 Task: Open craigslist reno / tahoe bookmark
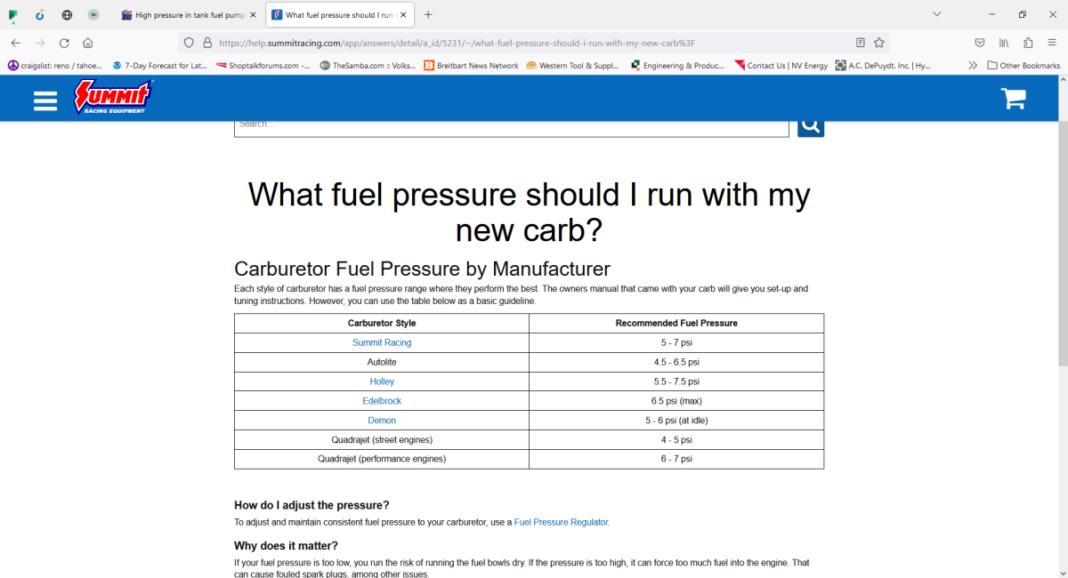click(55, 66)
